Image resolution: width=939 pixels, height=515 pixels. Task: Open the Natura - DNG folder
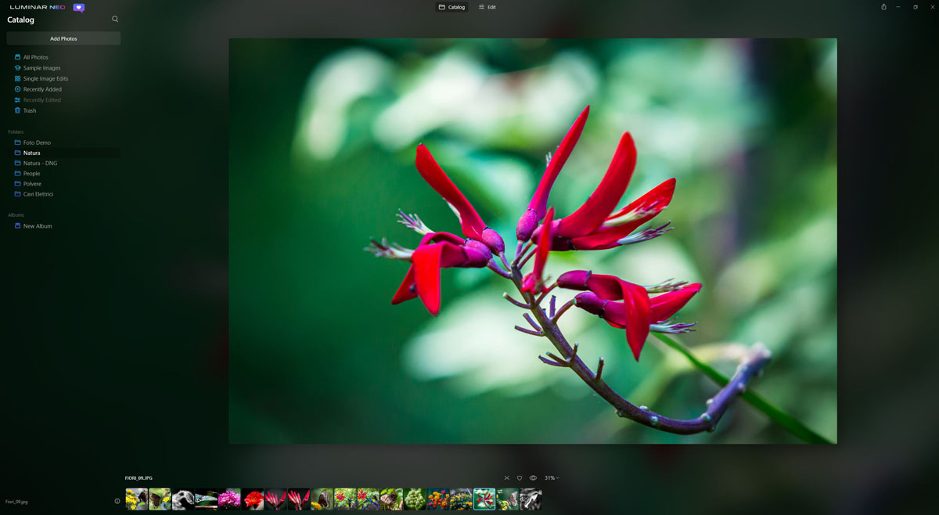(40, 163)
